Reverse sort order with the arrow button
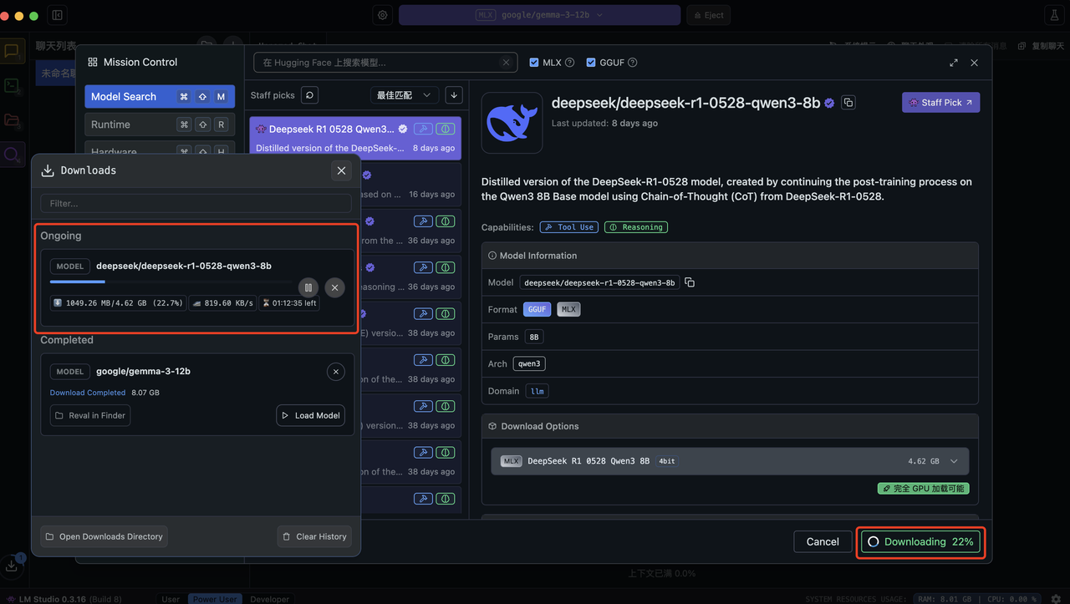This screenshot has width=1070, height=604. point(454,95)
